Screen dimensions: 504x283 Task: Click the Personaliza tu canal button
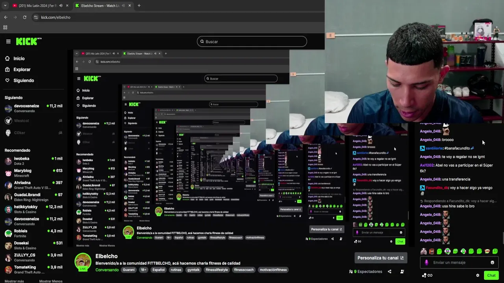pos(380,258)
